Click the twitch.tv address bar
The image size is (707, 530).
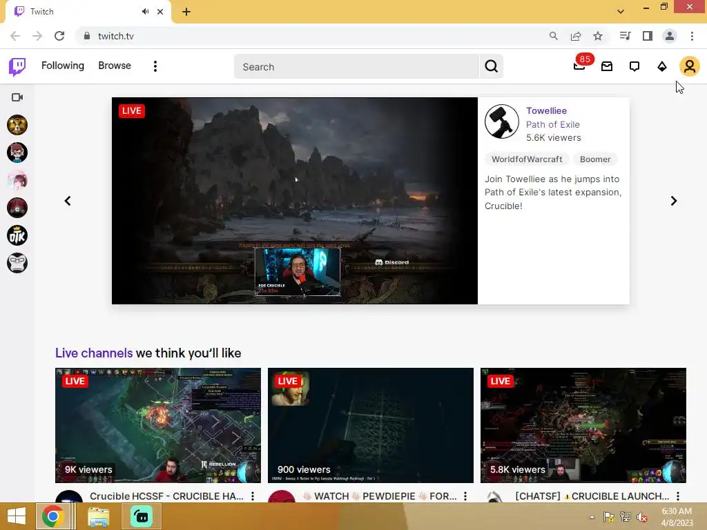(x=311, y=36)
